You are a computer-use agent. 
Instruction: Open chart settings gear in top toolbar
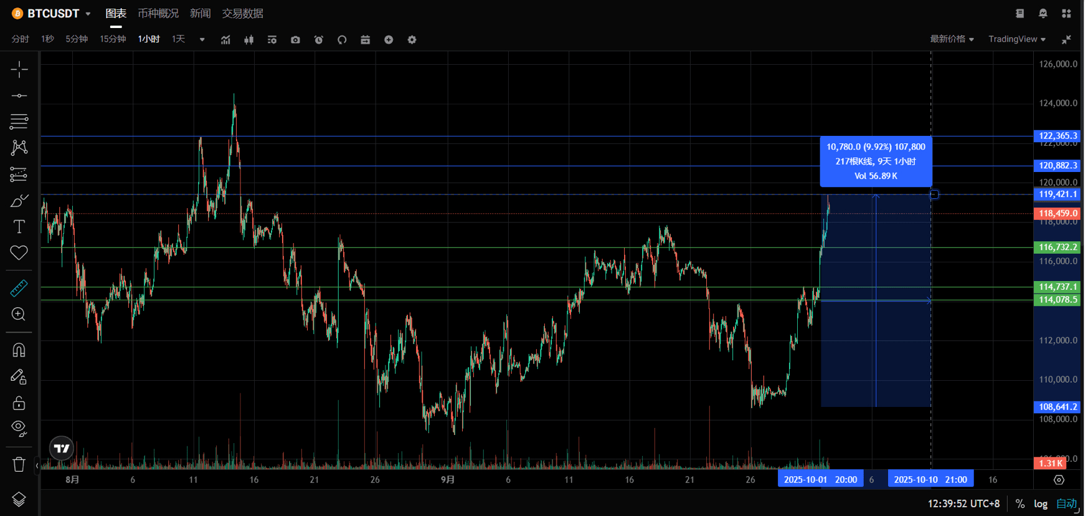point(412,40)
